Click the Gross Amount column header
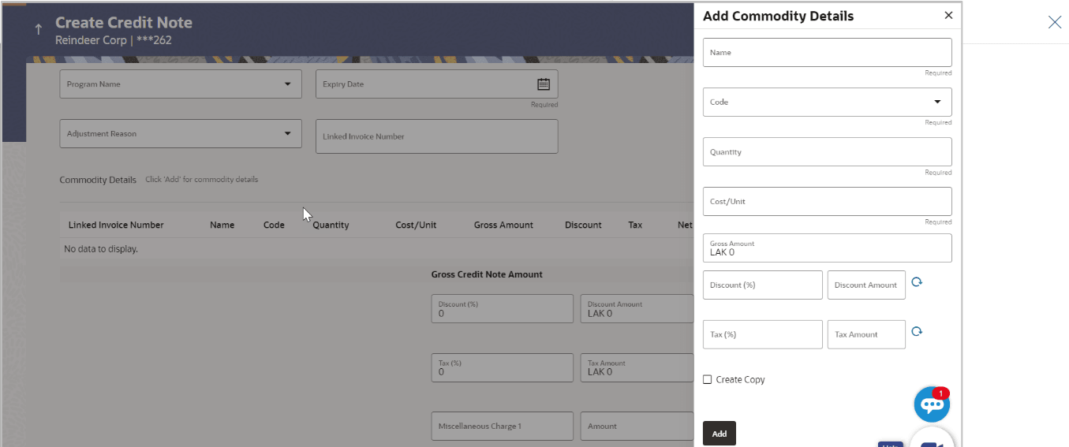 coord(503,225)
